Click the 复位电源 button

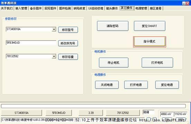pos(167,85)
